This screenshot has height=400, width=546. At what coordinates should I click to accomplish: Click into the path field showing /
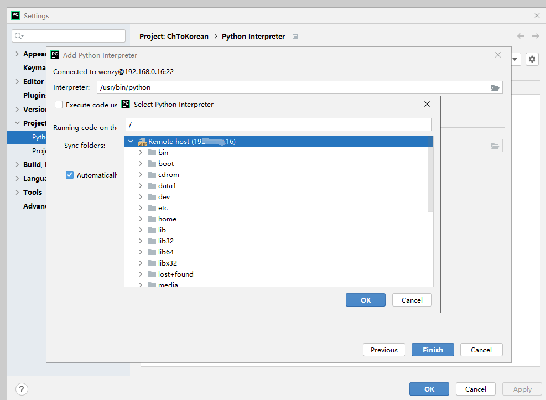279,124
